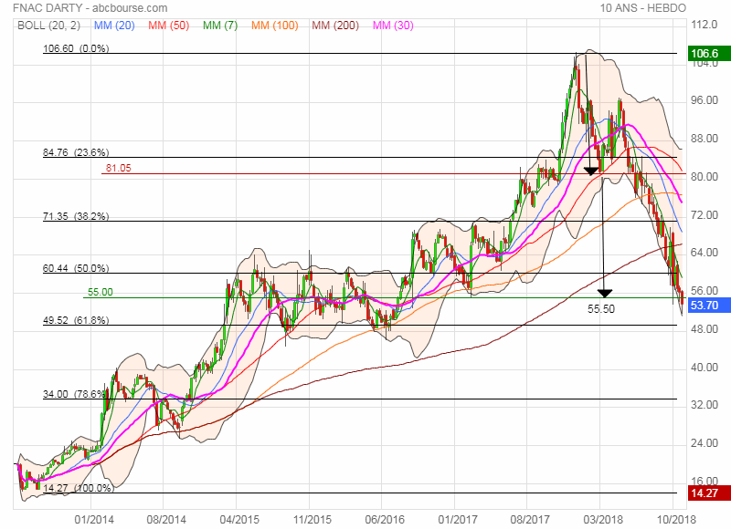Viewport: 731px width, 529px height.
Task: Click the 40.00 price axis value
Action: click(x=705, y=367)
